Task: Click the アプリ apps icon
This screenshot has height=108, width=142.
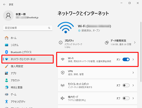Action: point(7,73)
